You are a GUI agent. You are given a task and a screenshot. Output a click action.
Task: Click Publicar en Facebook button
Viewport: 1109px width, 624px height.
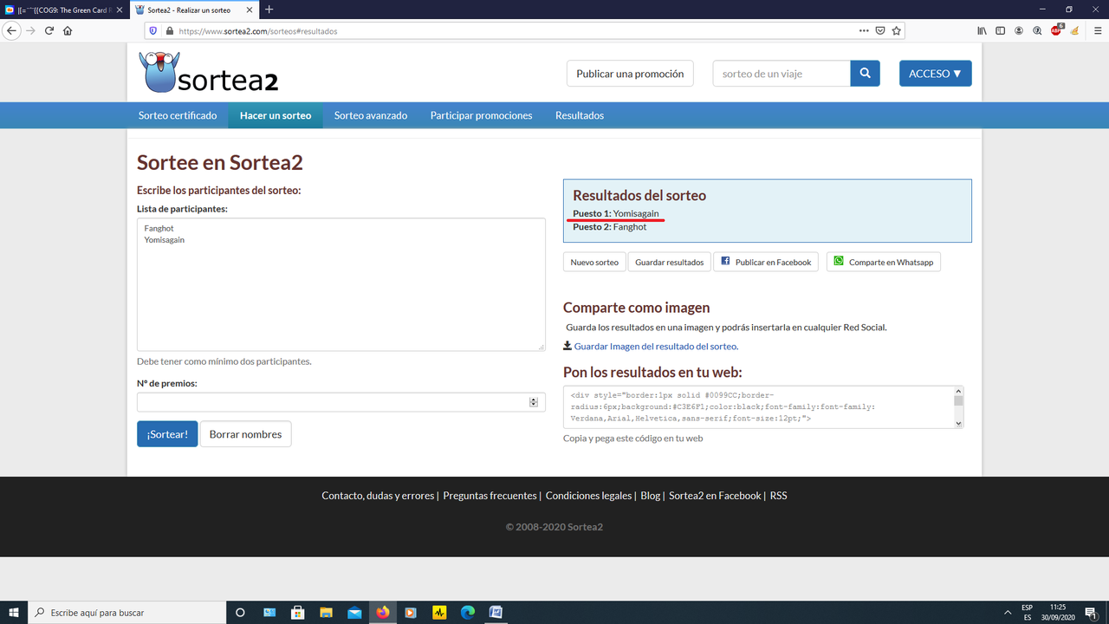766,262
